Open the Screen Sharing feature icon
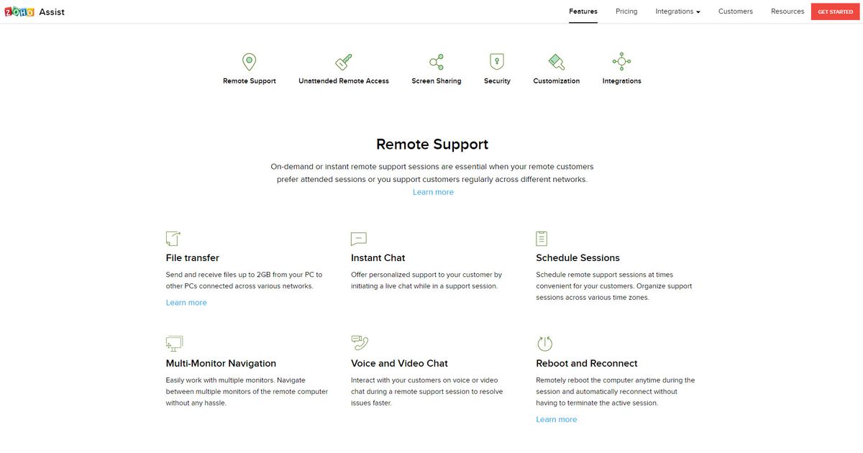 [437, 61]
